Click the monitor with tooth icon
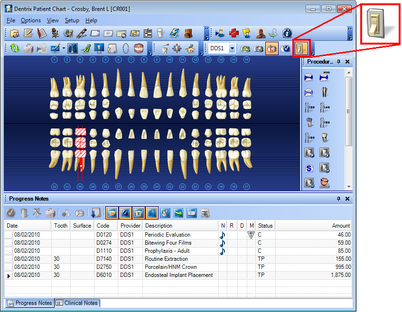The height and width of the screenshot is (312, 402). 99,48
